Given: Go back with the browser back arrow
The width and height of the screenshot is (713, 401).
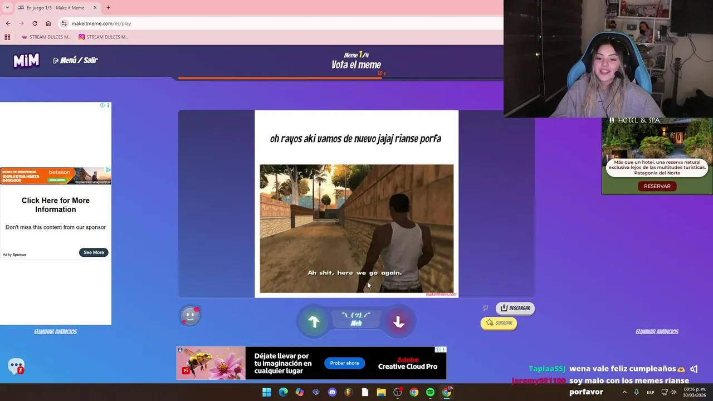Looking at the screenshot, I should pos(8,23).
